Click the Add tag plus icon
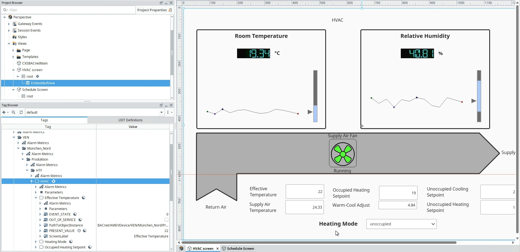This screenshot has width=520, height=252. 4,112
